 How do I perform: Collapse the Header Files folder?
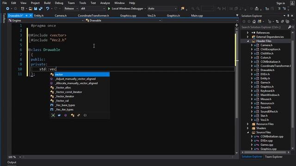248,41
